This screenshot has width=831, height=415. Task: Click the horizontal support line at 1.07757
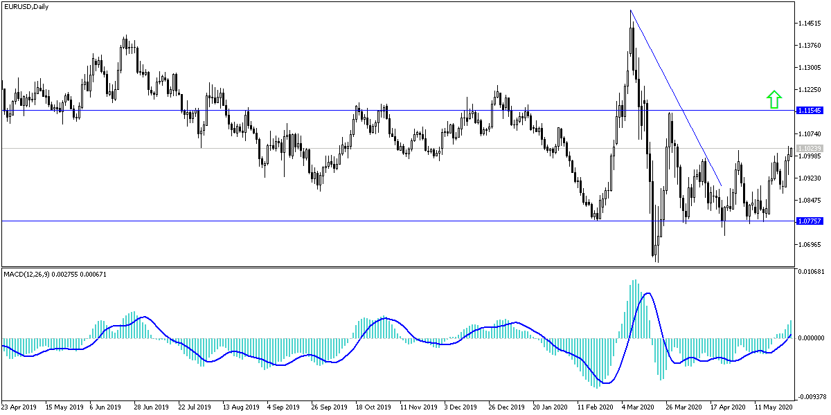[x=277, y=221]
